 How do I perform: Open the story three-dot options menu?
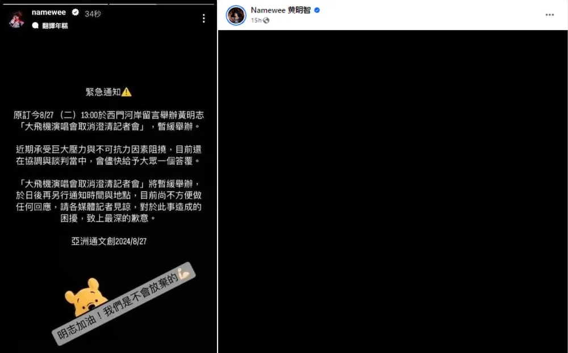tap(204, 19)
